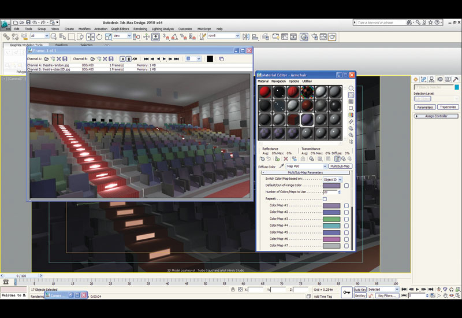Screen dimensions: 462x318
Task: Click the Set Key button
Action: pos(360,295)
